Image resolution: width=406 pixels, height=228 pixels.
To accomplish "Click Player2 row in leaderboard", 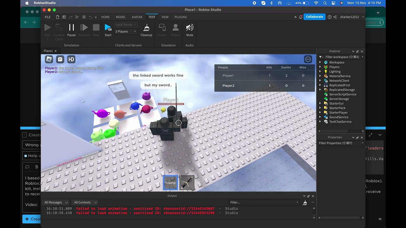I will point(265,85).
